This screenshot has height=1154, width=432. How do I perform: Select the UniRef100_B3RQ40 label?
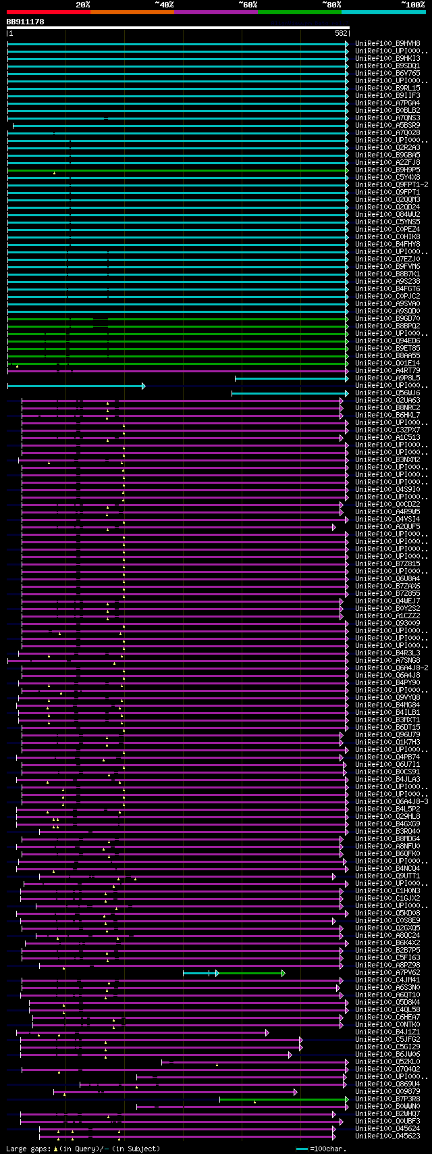tap(387, 831)
